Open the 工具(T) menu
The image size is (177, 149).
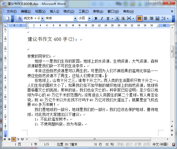(x=84, y=11)
